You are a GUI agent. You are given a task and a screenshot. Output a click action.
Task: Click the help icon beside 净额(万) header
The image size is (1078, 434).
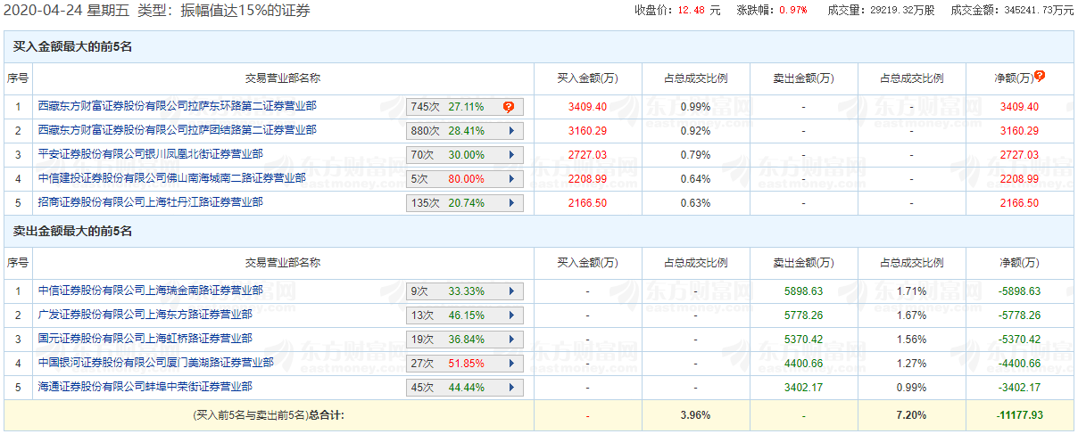1040,77
